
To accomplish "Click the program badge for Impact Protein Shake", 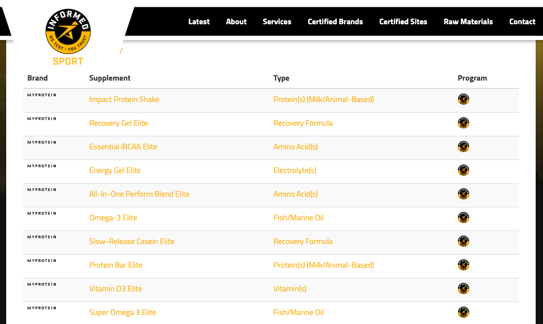I will tap(464, 99).
